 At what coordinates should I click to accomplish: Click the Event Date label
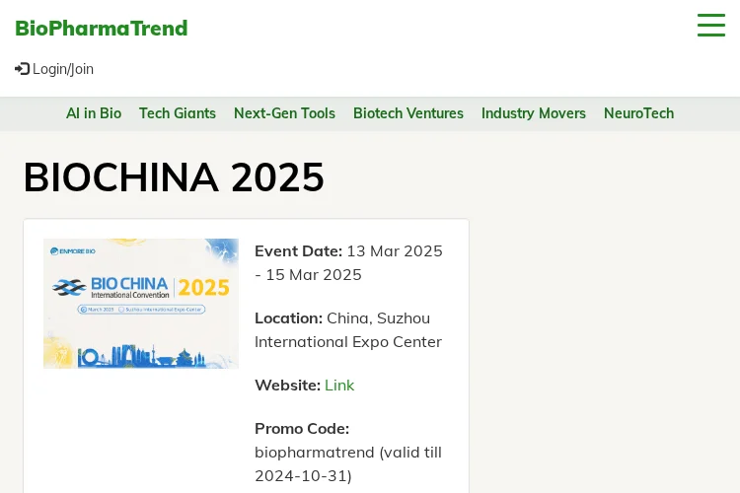click(299, 251)
